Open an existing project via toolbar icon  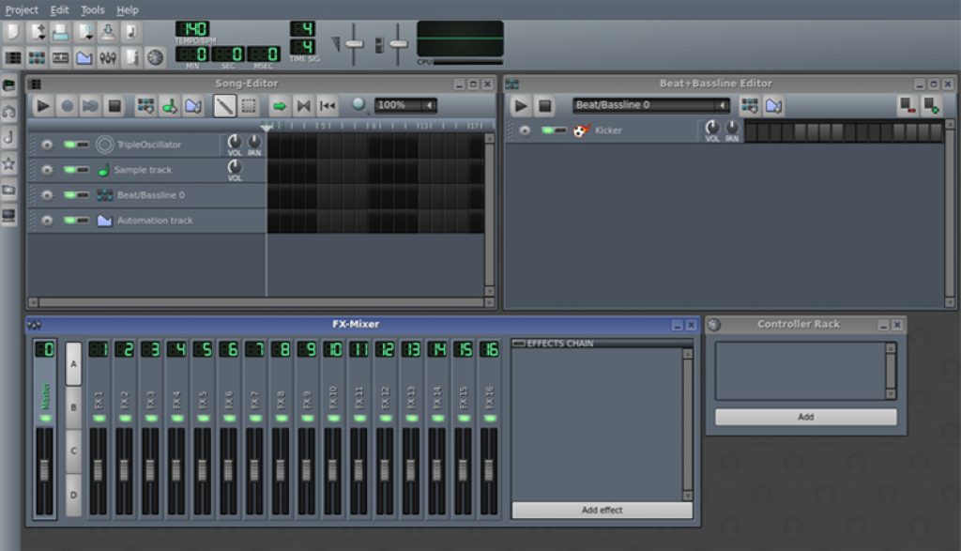(x=60, y=32)
